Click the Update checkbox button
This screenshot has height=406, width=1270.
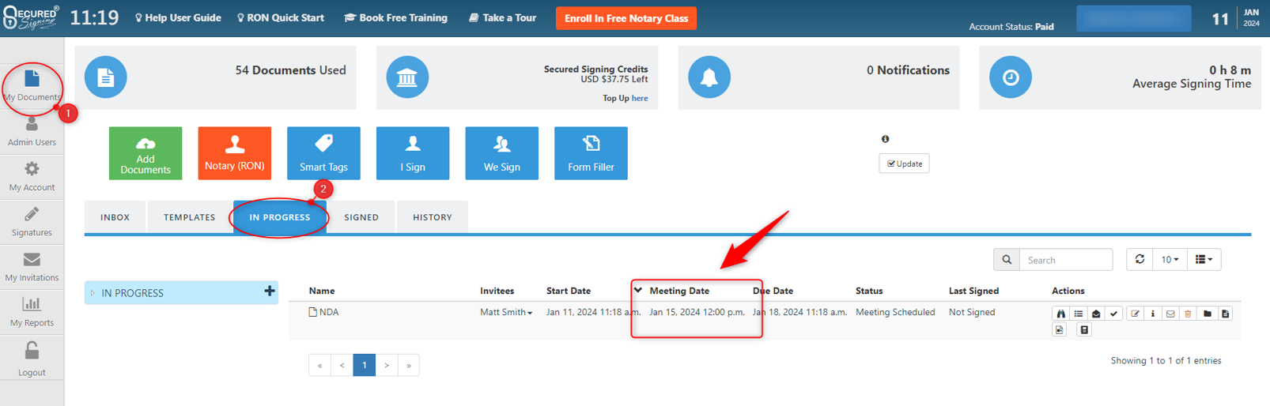(904, 164)
